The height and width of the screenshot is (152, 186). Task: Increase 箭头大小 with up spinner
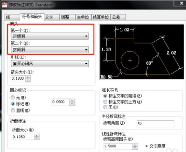tap(28, 77)
